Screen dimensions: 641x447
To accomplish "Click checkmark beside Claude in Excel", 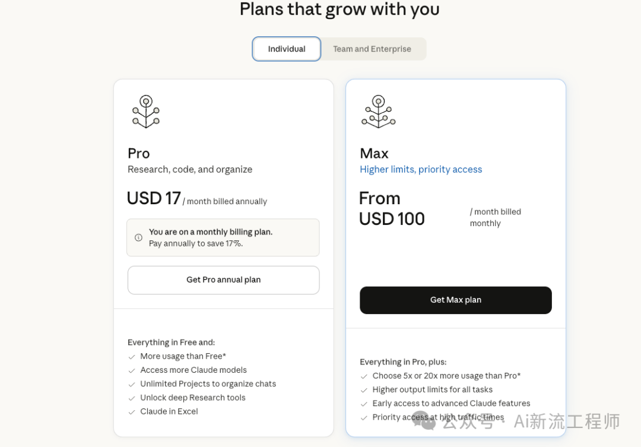I will (x=132, y=412).
